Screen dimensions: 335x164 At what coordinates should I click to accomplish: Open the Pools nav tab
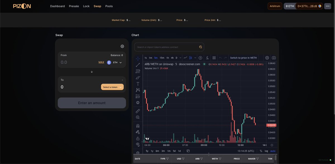[x=109, y=6]
